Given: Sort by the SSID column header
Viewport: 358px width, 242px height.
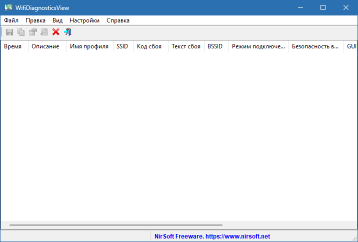Looking at the screenshot, I should pos(122,46).
